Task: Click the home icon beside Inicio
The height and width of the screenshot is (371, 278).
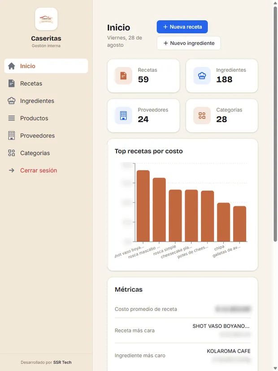Action: tap(11, 66)
